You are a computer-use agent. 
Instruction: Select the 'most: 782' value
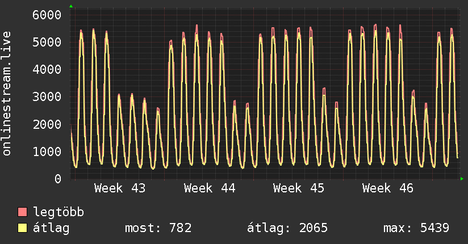(x=158, y=228)
